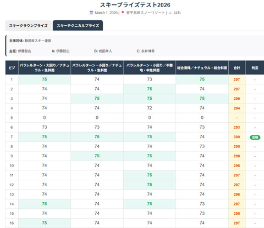Click the venue name 菅平高原スノーリゾート
This screenshot has height=228, width=264.
point(146,13)
